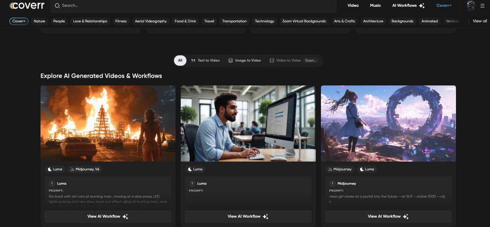Select the Text to Video filter
This screenshot has height=227, width=490.
pyautogui.click(x=205, y=60)
